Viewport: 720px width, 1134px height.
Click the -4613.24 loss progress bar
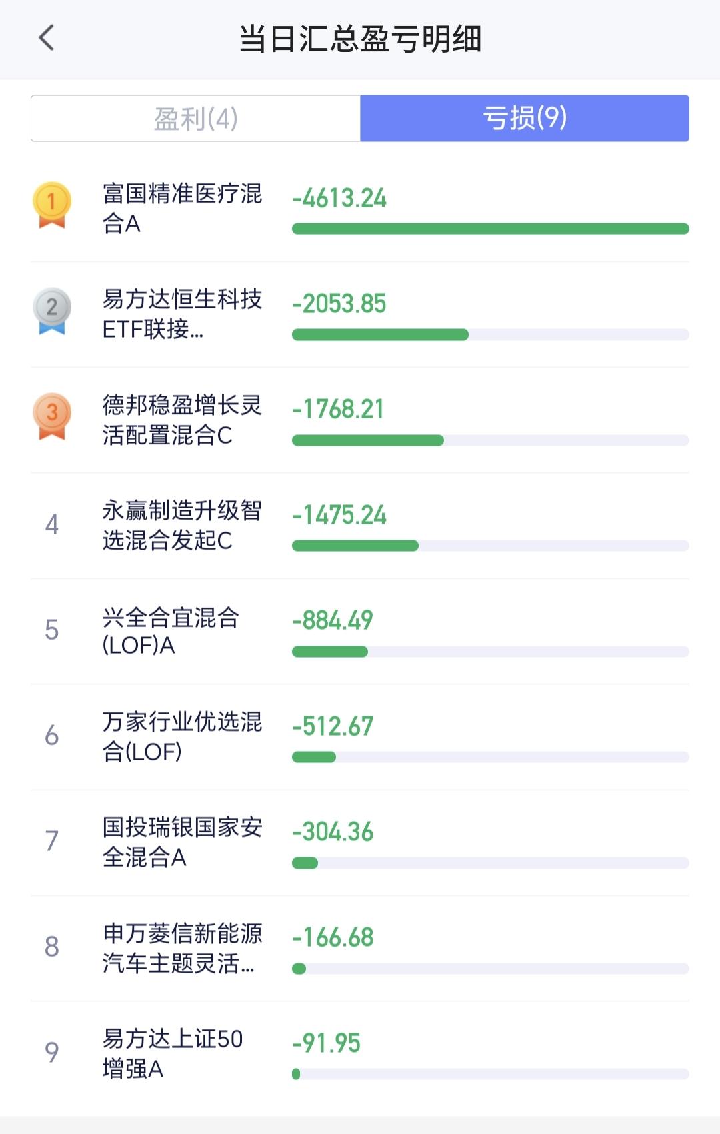tap(491, 229)
